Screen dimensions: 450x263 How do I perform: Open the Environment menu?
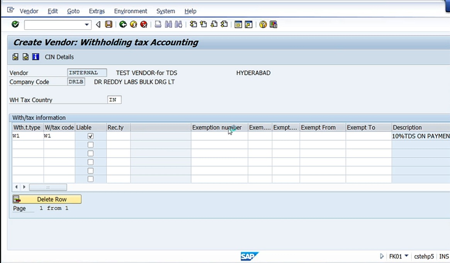coord(131,11)
